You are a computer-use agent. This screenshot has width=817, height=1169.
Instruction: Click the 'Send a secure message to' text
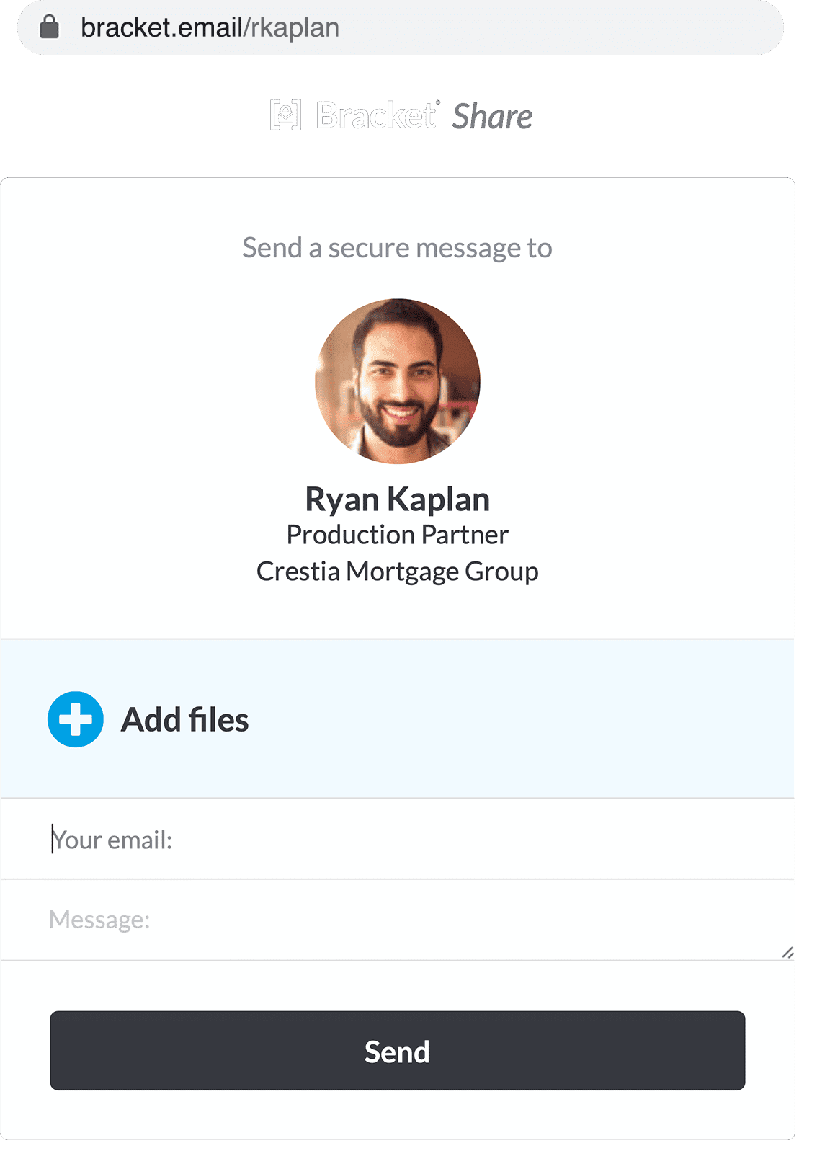398,248
